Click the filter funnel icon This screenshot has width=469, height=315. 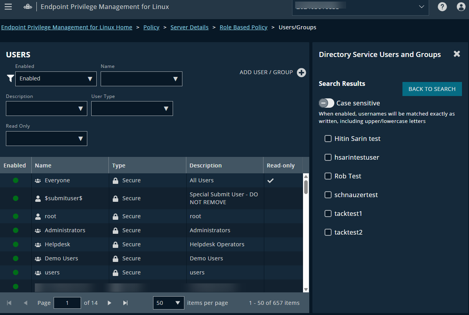click(10, 78)
